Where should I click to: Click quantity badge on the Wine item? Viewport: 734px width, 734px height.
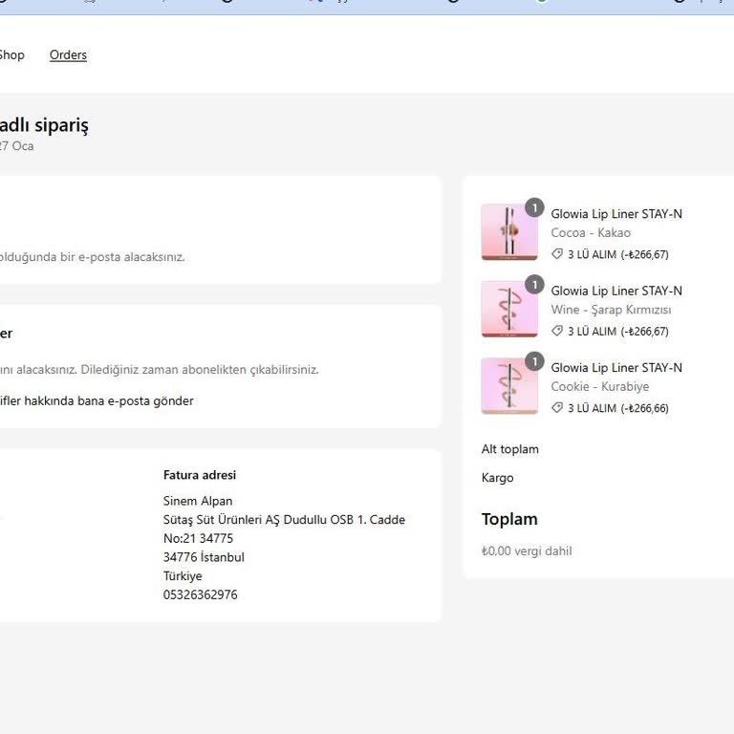pyautogui.click(x=534, y=285)
